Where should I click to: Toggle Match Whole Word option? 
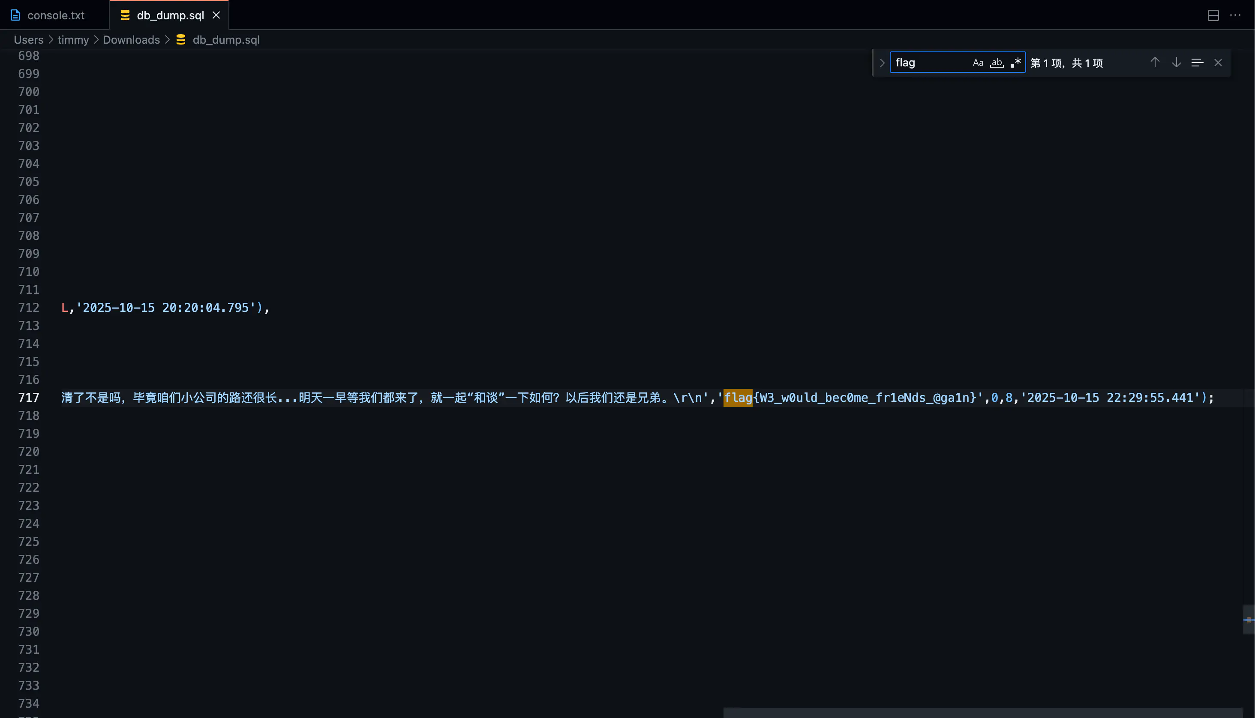pyautogui.click(x=997, y=63)
